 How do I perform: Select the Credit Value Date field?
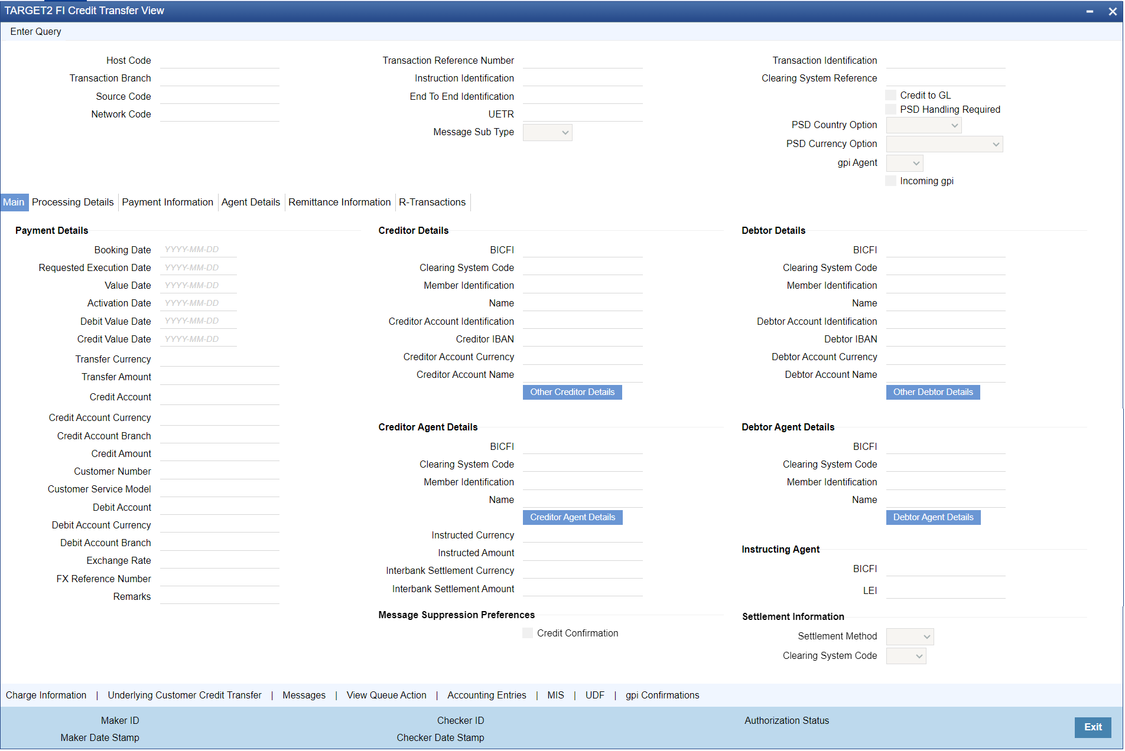pyautogui.click(x=199, y=339)
